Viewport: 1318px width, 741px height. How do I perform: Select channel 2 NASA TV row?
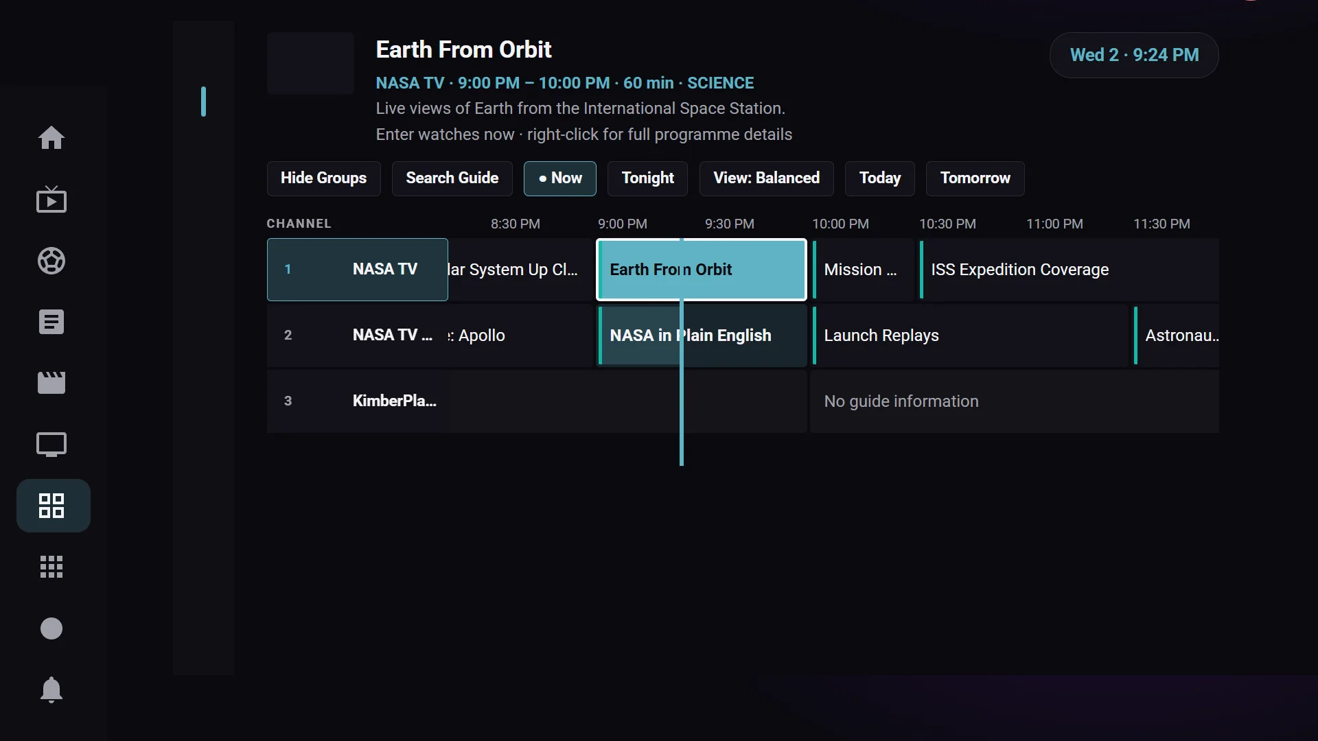[357, 336]
